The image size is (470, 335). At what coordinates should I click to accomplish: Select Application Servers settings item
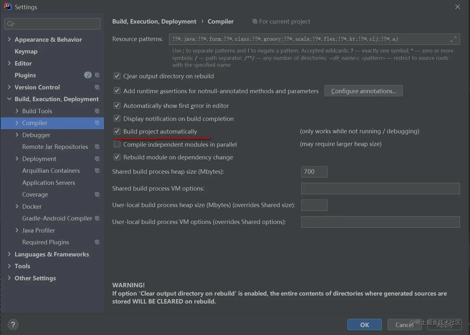click(49, 183)
